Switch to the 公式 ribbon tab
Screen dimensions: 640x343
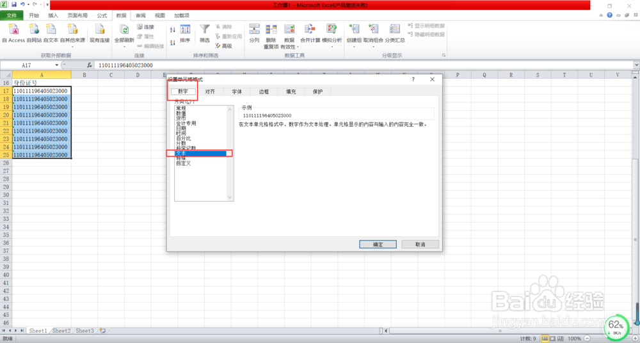[x=102, y=15]
